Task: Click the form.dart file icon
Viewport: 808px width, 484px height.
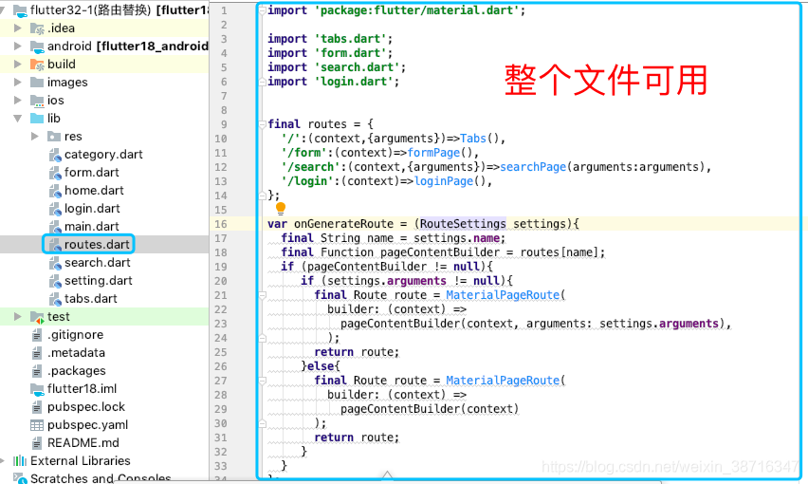Action: click(55, 173)
